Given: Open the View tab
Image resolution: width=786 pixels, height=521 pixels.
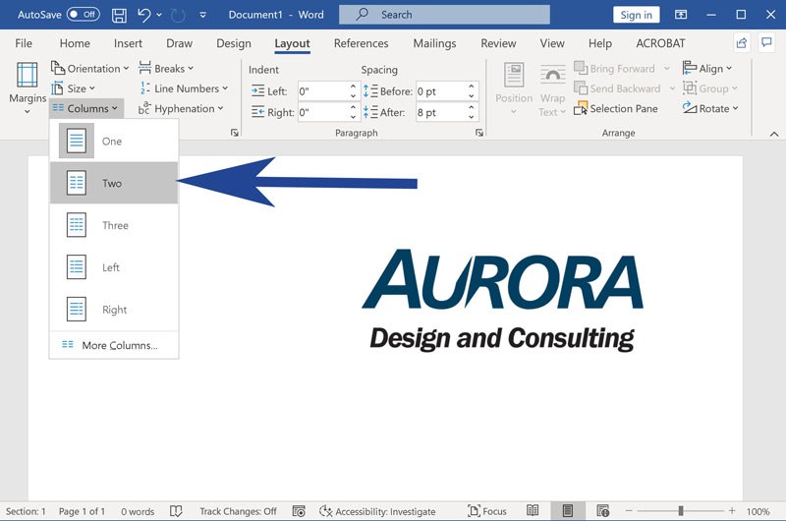Looking at the screenshot, I should 552,43.
